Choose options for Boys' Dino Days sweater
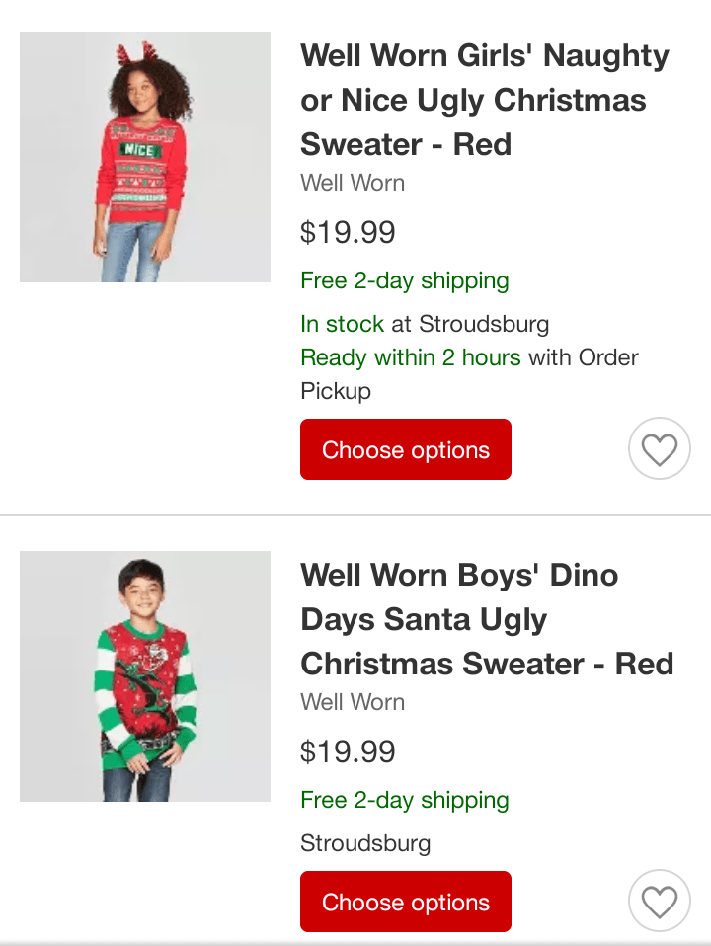The width and height of the screenshot is (711, 946). [x=406, y=902]
